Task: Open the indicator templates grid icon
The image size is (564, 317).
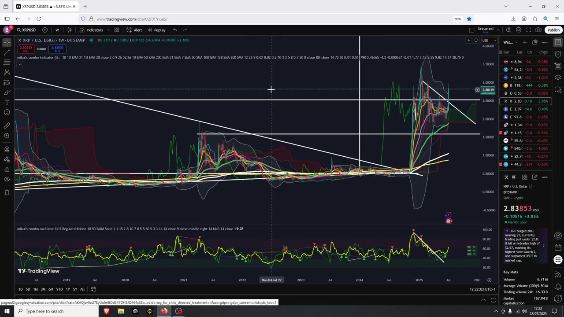Action: pos(117,30)
